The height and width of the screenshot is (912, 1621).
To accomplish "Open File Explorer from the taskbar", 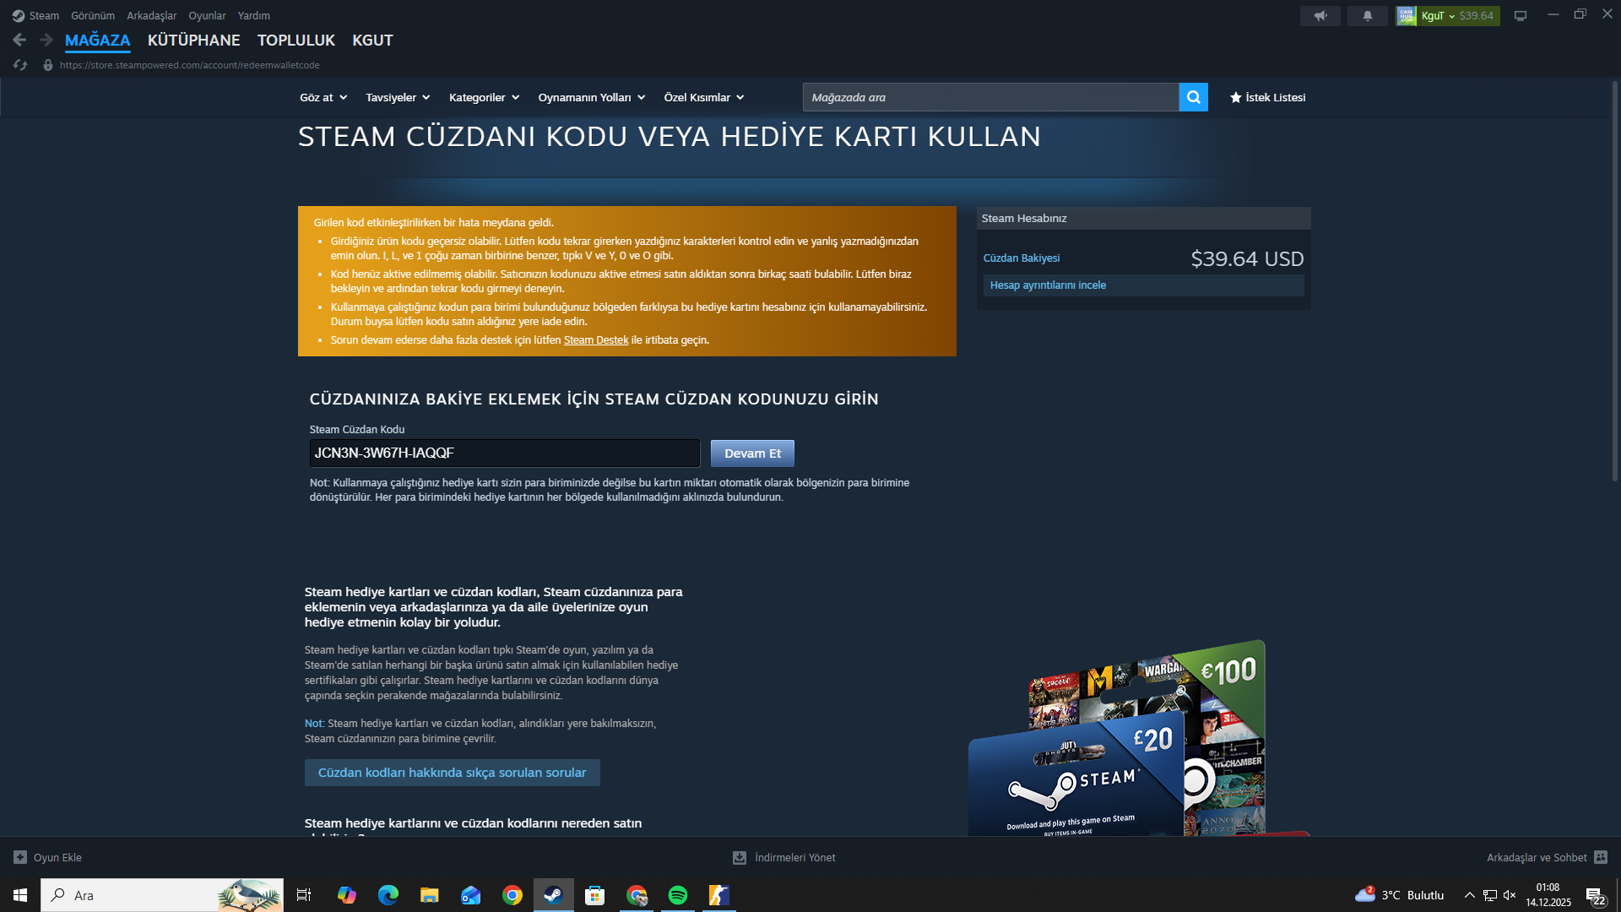I will click(430, 895).
